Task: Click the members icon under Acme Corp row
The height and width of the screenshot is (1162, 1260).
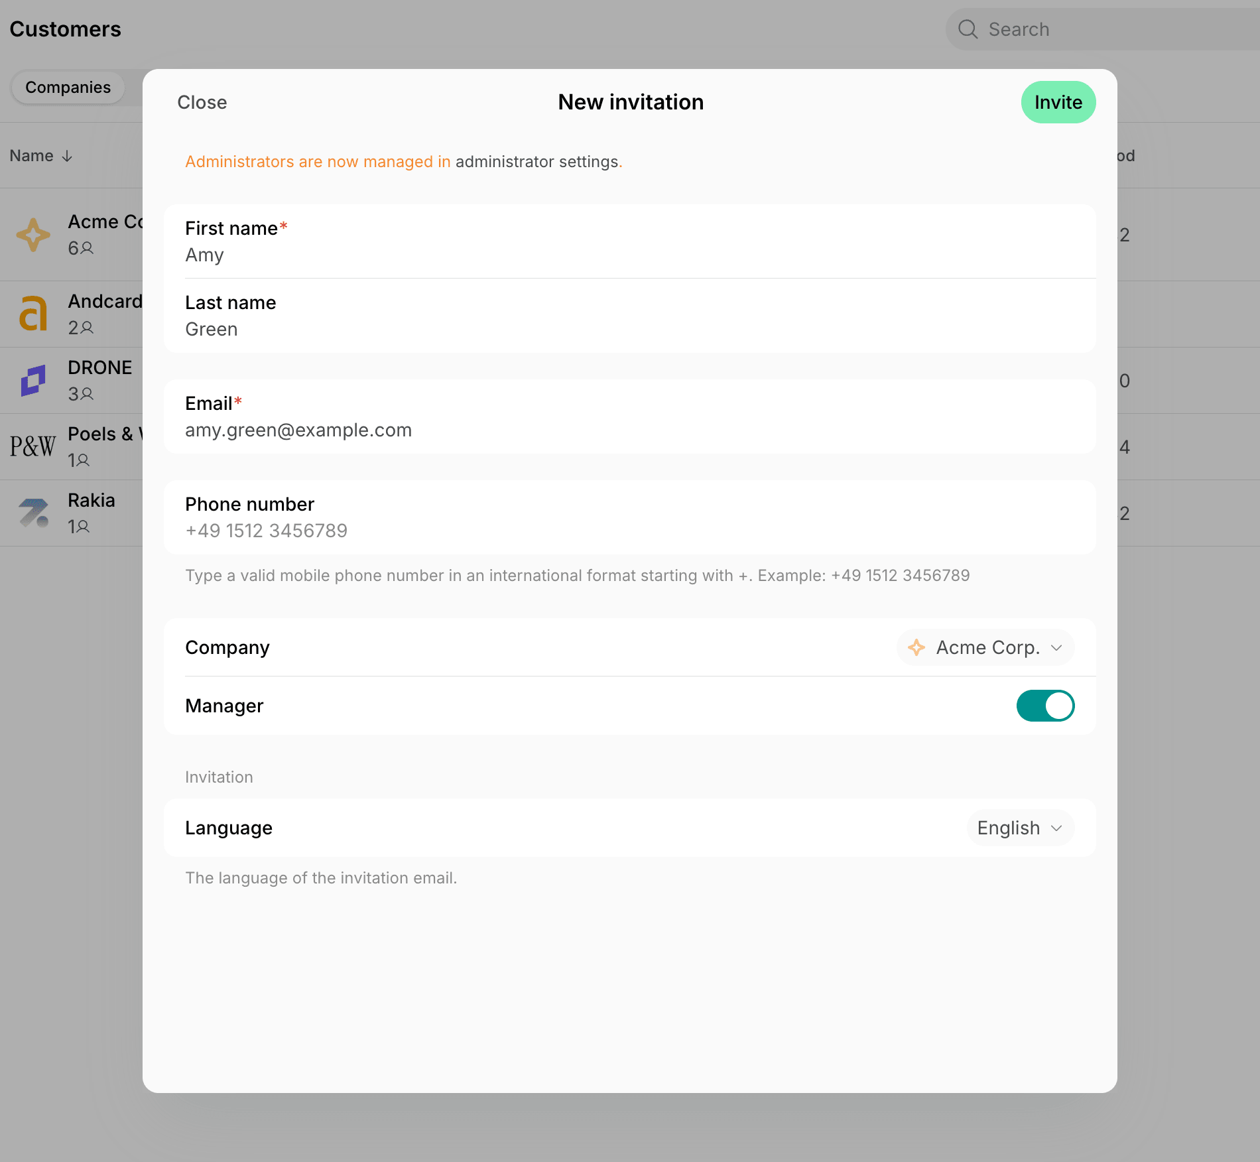Action: click(87, 248)
